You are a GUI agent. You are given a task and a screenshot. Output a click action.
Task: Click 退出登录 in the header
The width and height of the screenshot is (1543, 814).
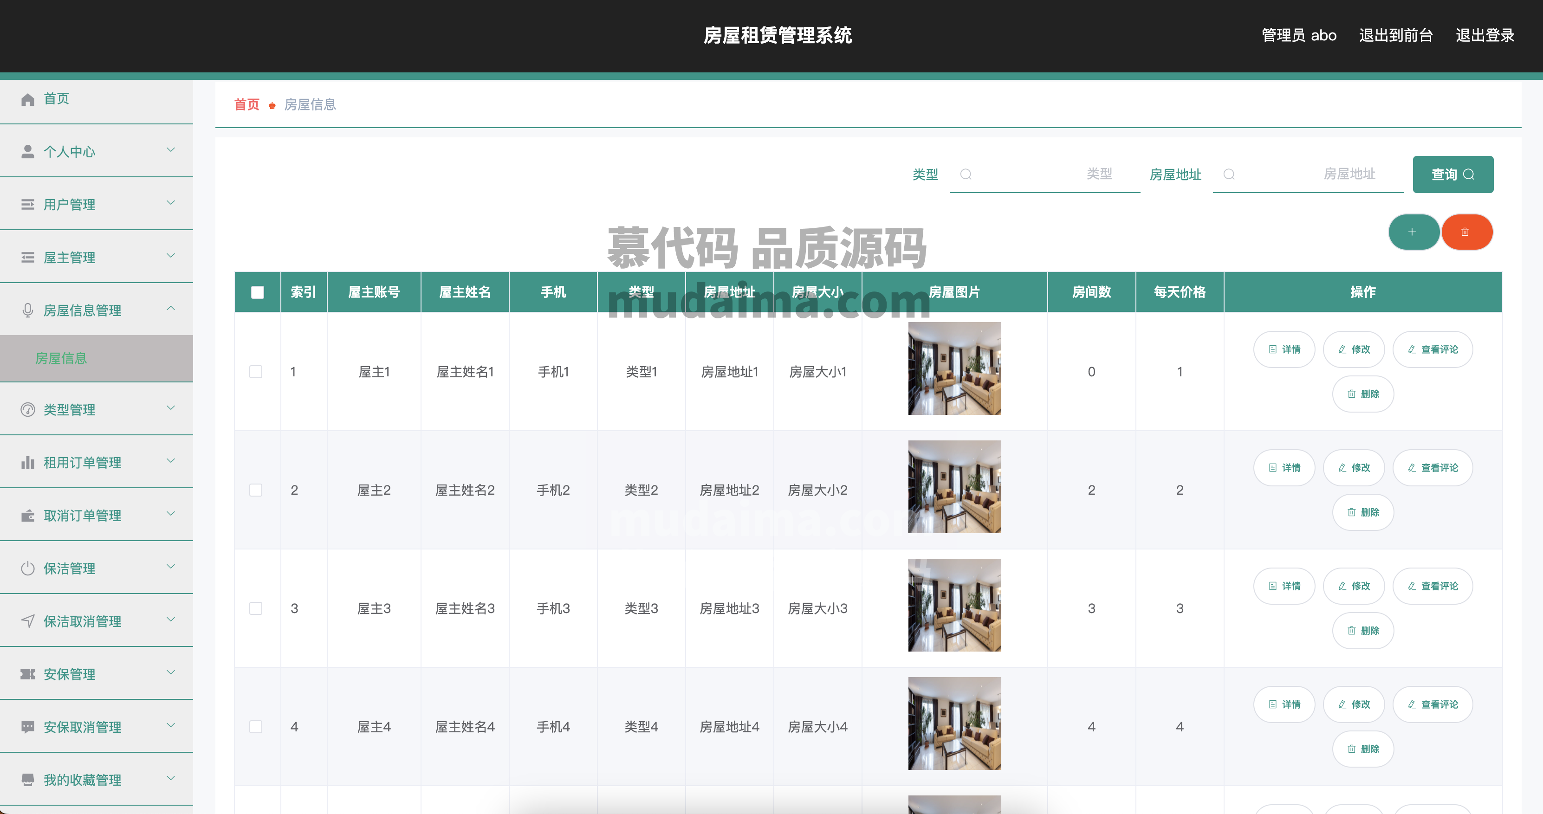click(x=1485, y=35)
